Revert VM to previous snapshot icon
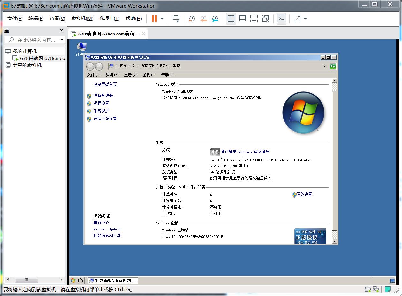The width and height of the screenshot is (402, 296). [x=203, y=19]
